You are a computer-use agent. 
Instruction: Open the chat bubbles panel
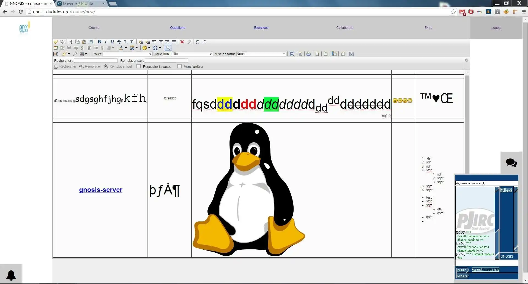pyautogui.click(x=511, y=163)
